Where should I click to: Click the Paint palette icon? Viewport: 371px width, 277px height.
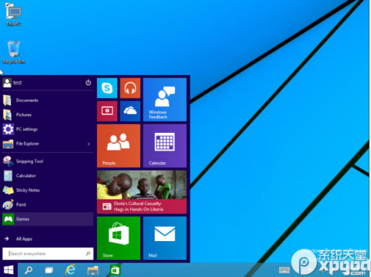tap(8, 204)
